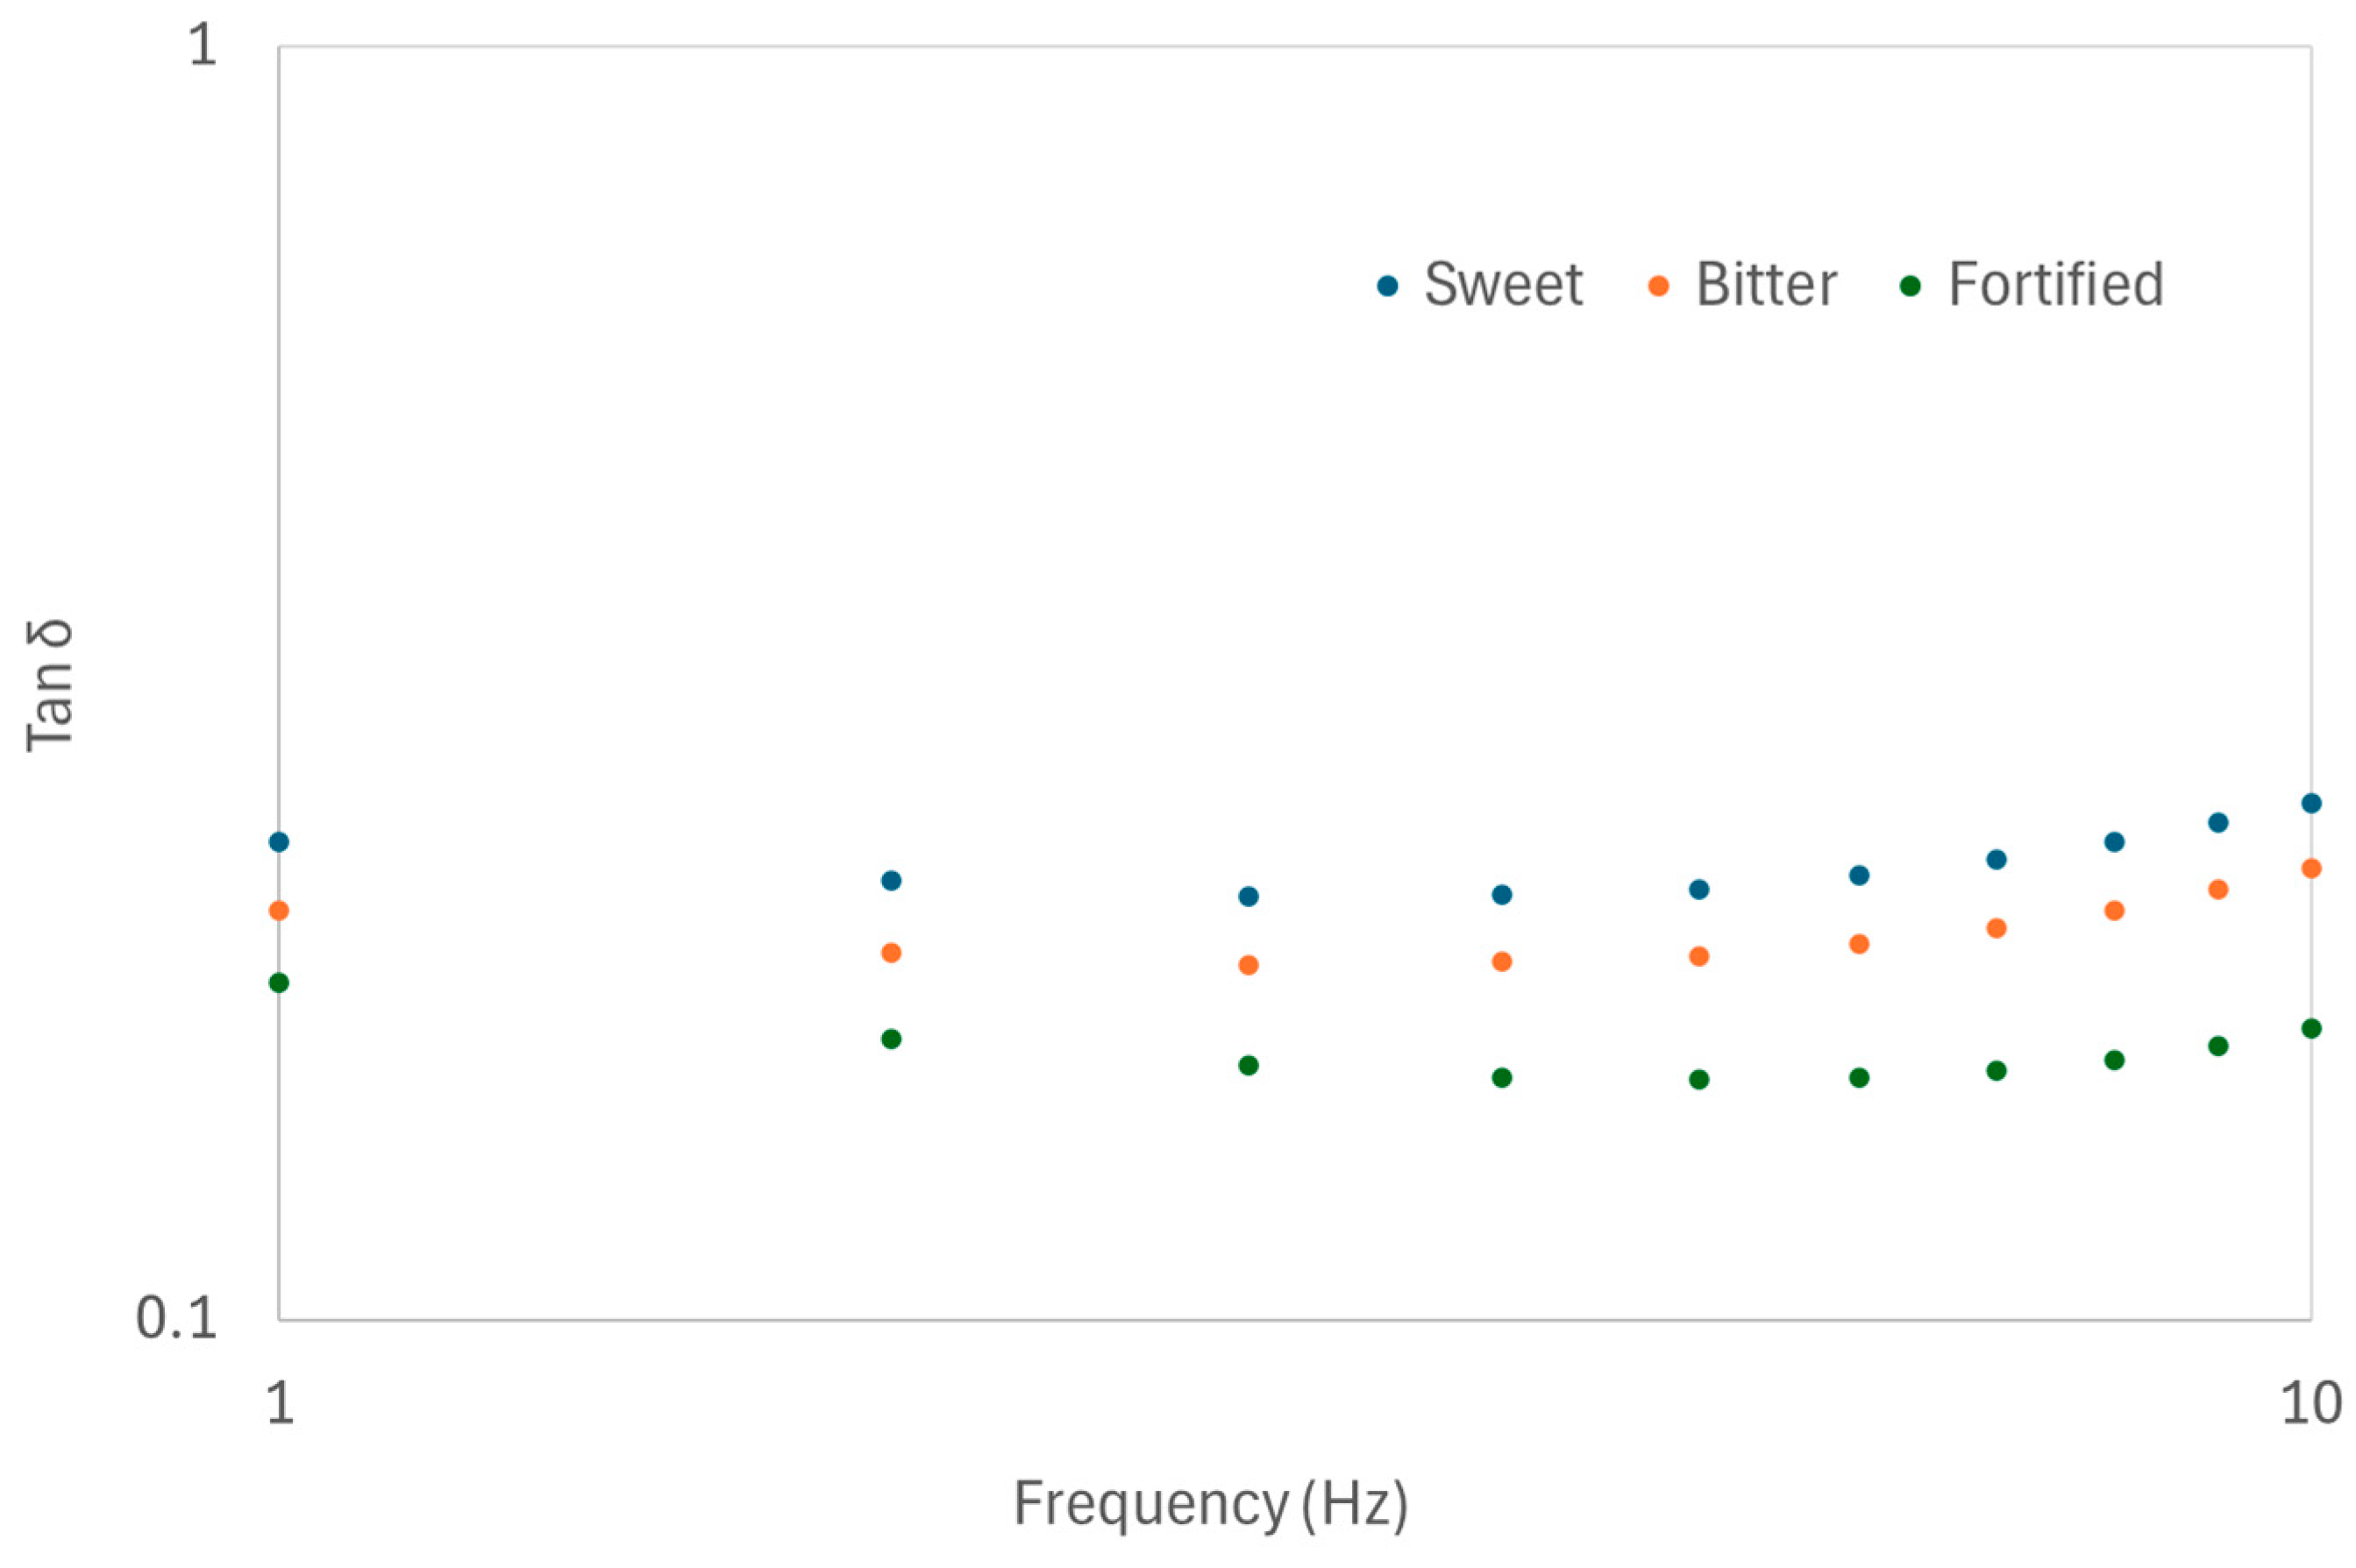Screen dimensions: 2356x1568
Task: Select the "Bitter" legend label text
Action: [x=1766, y=285]
